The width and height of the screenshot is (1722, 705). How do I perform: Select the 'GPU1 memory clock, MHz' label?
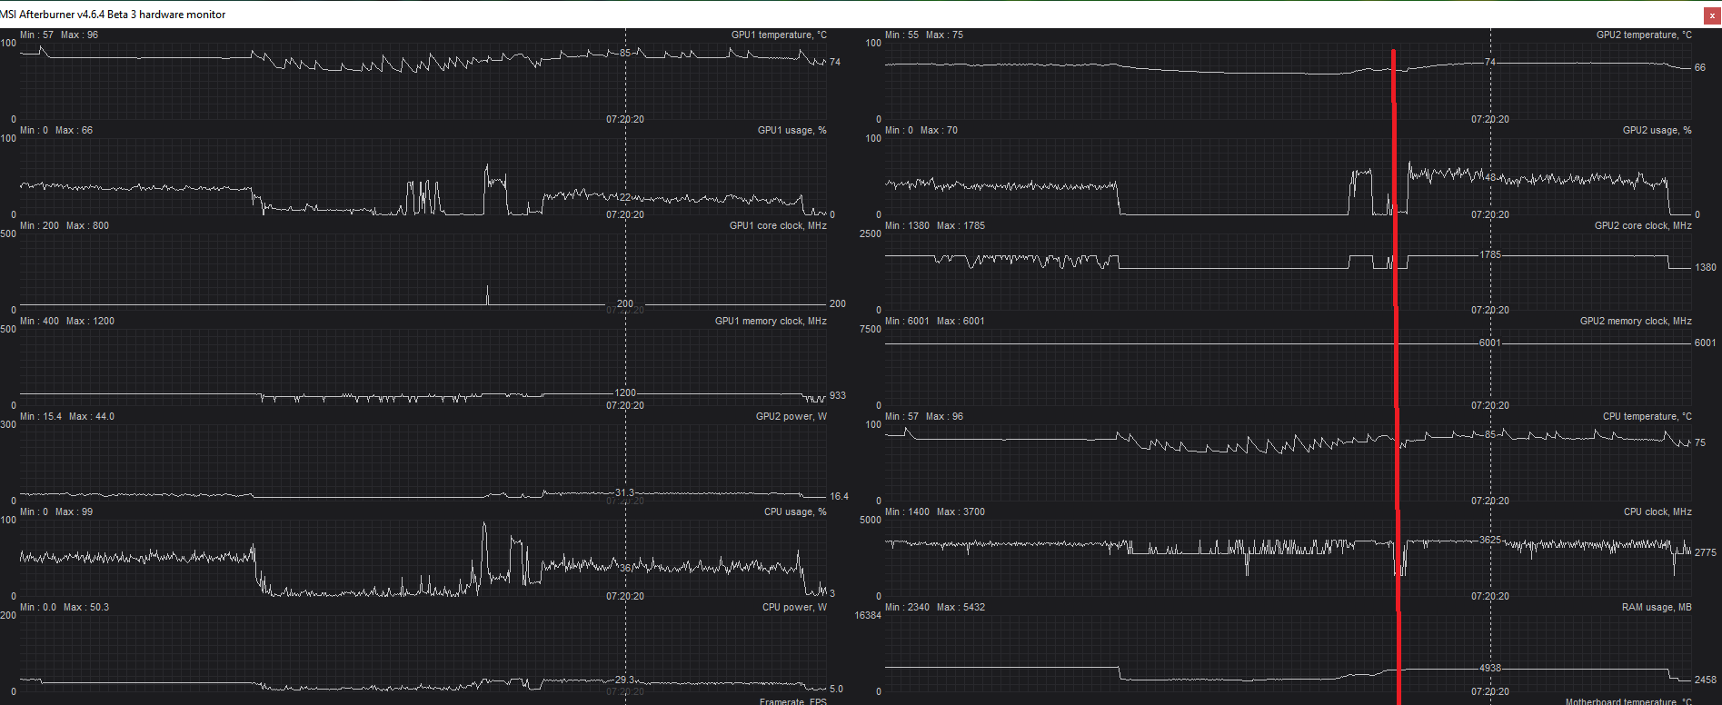tap(771, 321)
